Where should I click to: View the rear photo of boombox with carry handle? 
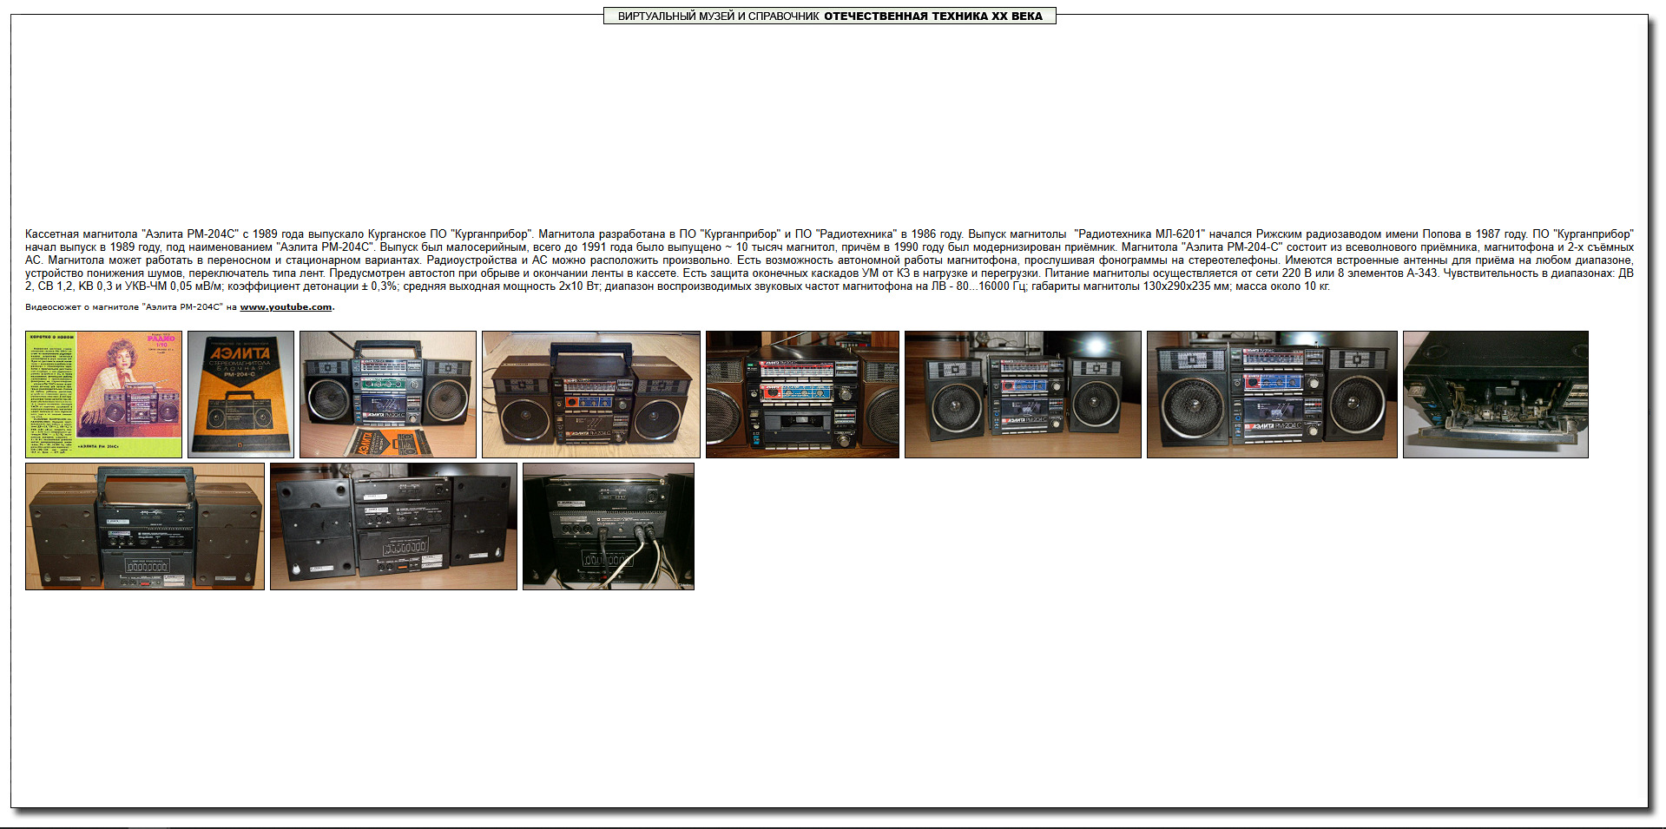(145, 526)
